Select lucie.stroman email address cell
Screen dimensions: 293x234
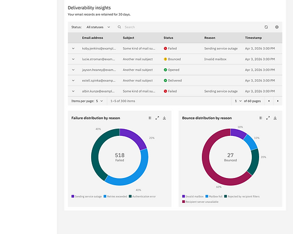[98, 59]
